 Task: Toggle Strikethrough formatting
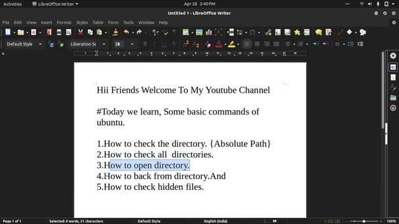click(x=174, y=44)
